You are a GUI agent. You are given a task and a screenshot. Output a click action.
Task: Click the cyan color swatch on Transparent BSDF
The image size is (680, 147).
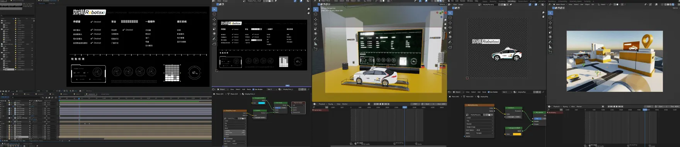coord(262,103)
